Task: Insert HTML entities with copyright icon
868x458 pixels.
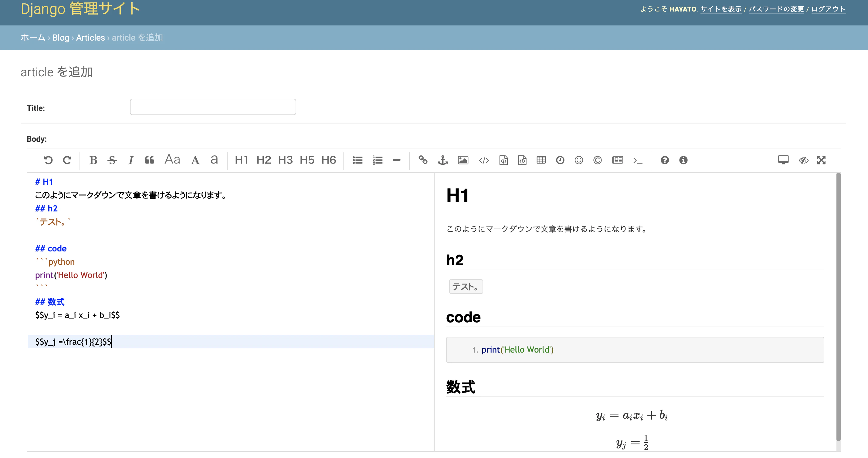Action: pyautogui.click(x=597, y=160)
